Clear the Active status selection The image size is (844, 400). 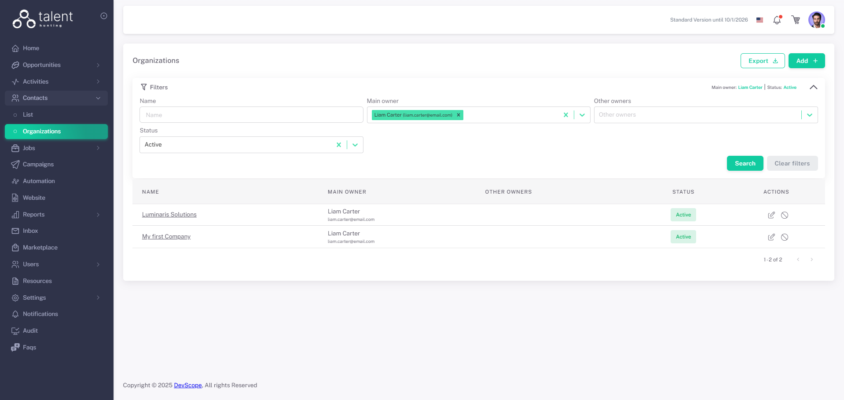[338, 145]
